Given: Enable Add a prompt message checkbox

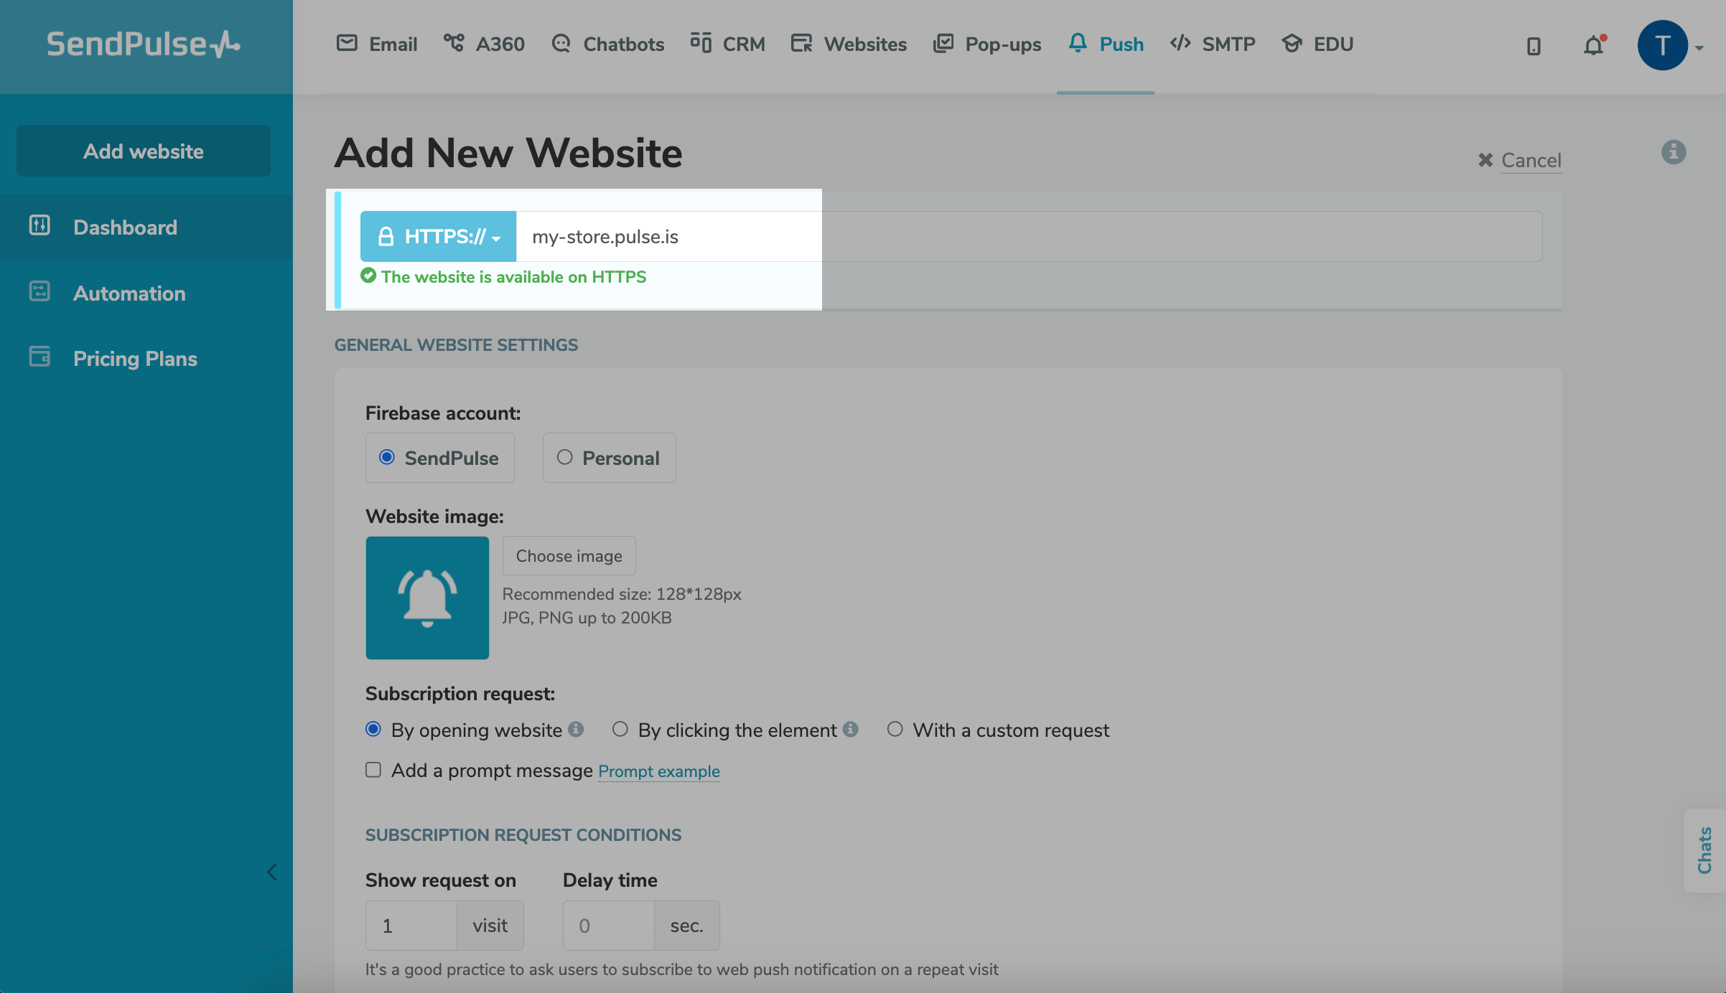Looking at the screenshot, I should [373, 770].
